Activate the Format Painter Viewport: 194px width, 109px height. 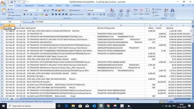click(x=14, y=15)
